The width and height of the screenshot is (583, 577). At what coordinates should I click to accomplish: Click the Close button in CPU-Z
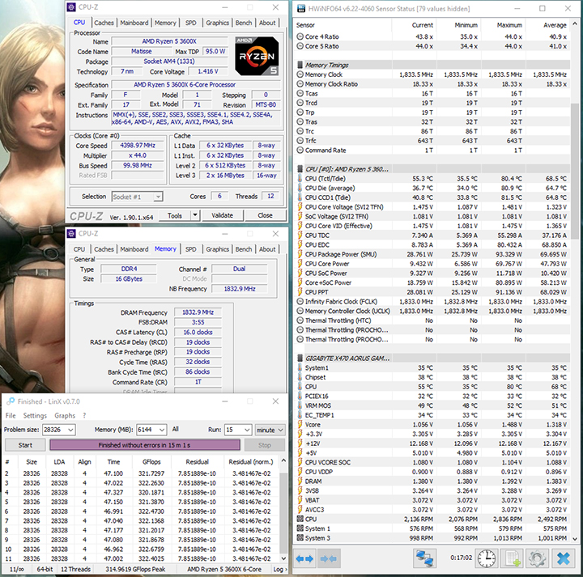click(265, 215)
